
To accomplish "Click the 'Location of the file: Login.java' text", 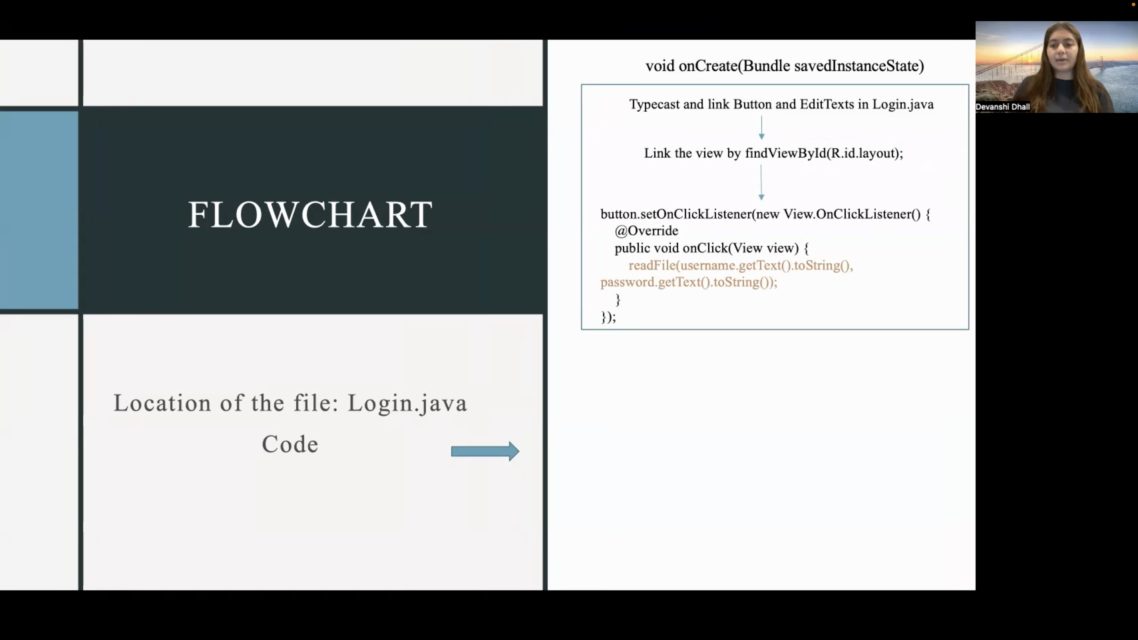I will pos(290,403).
